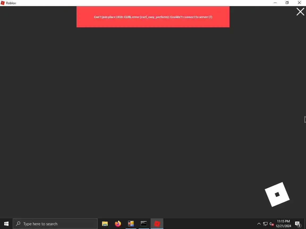
Task: Minimize the Roblox window
Action: tap(275, 3)
